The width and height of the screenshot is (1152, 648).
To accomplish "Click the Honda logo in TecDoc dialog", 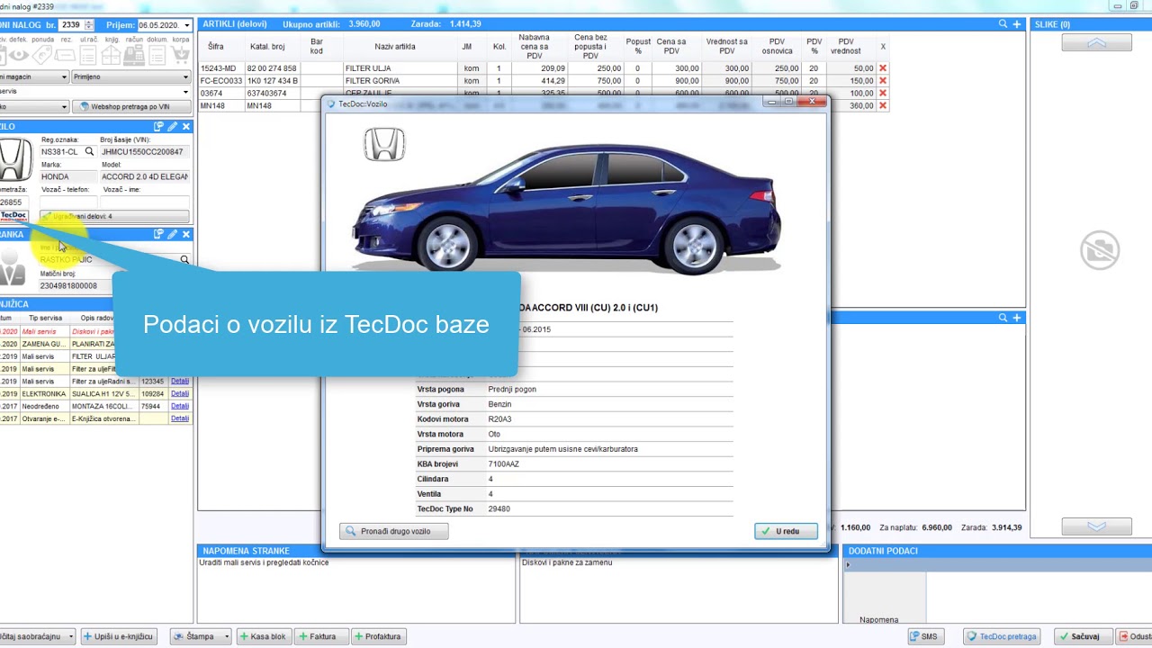I will tap(384, 144).
